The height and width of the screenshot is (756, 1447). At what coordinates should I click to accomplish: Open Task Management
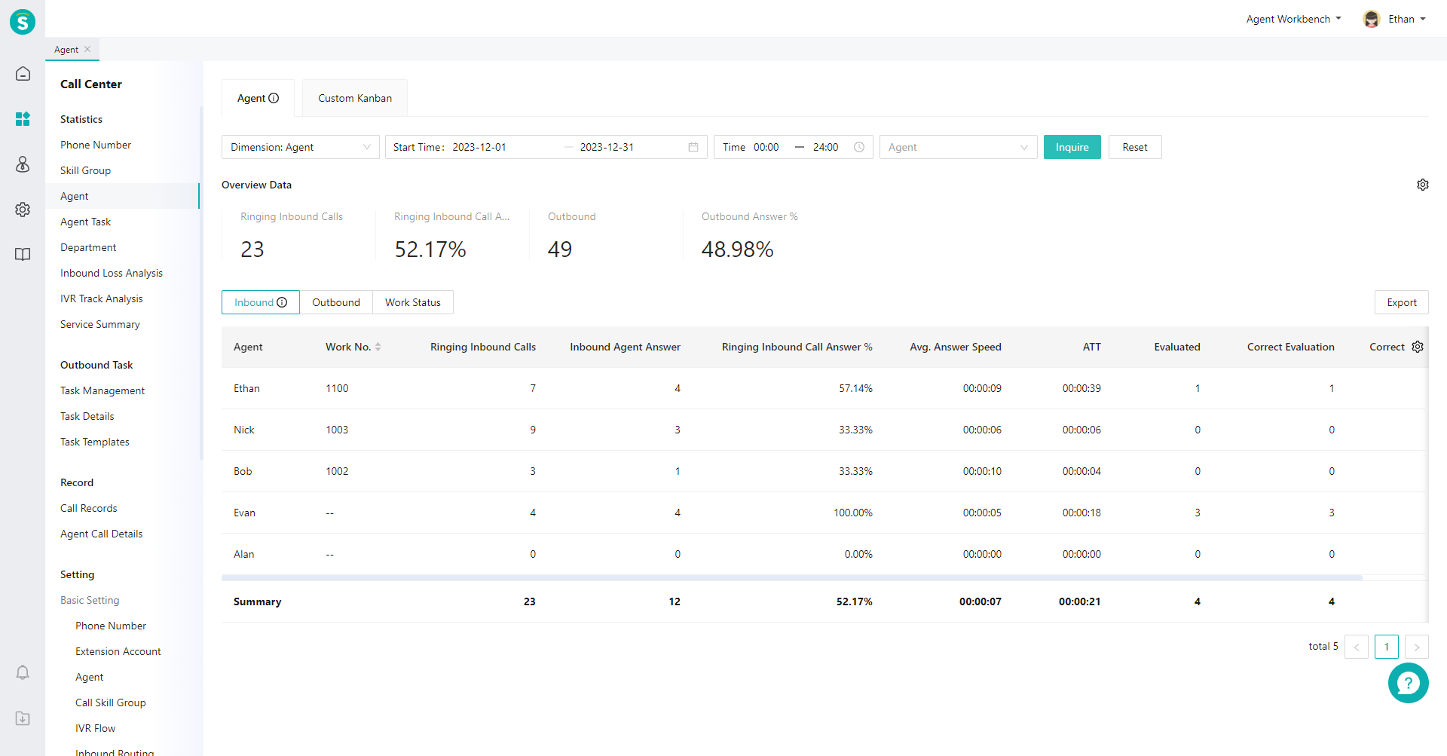[x=102, y=390]
